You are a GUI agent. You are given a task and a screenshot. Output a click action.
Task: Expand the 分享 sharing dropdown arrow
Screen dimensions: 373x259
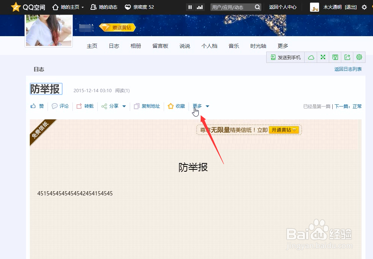point(124,106)
